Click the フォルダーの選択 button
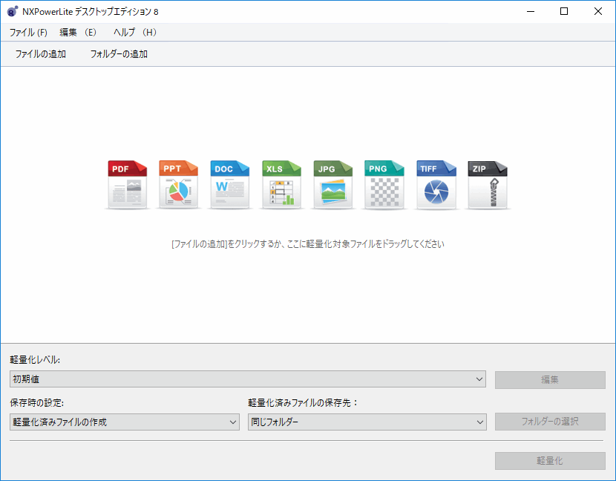616x481 pixels. pyautogui.click(x=550, y=422)
